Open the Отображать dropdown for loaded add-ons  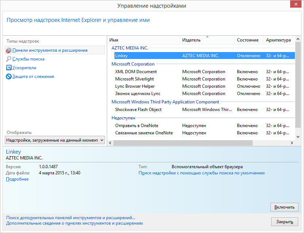[55, 140]
